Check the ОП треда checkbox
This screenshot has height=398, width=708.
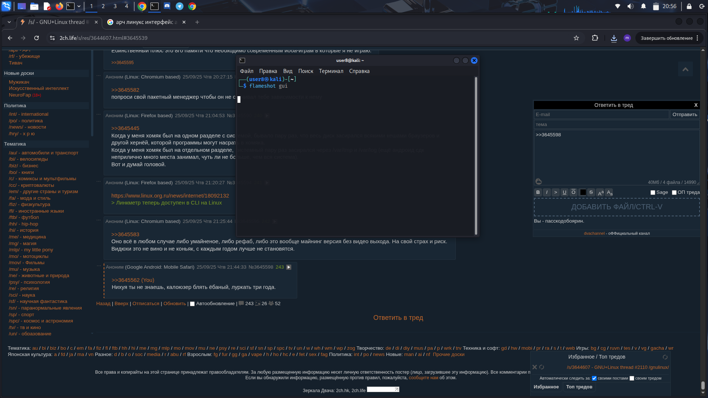click(674, 192)
